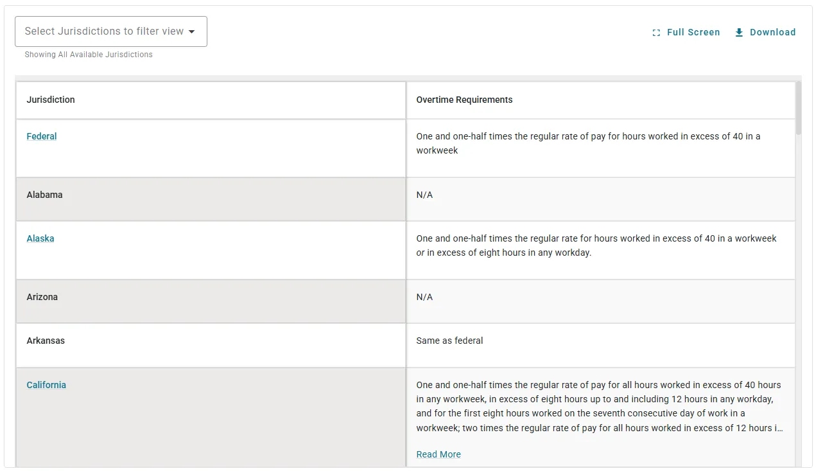Open the California jurisdiction link
The image size is (816, 471).
click(x=46, y=385)
